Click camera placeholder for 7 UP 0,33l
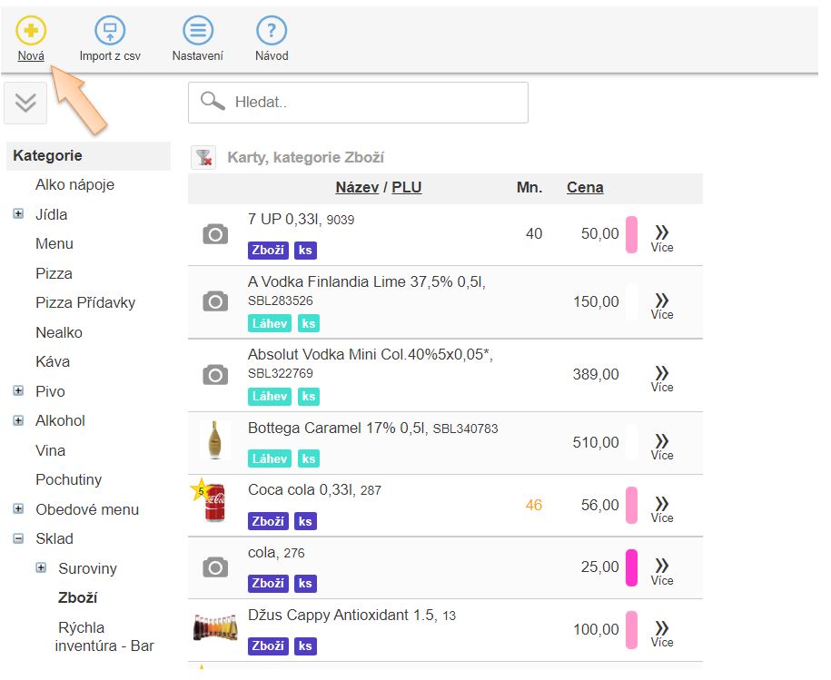The image size is (831, 680). click(x=215, y=235)
